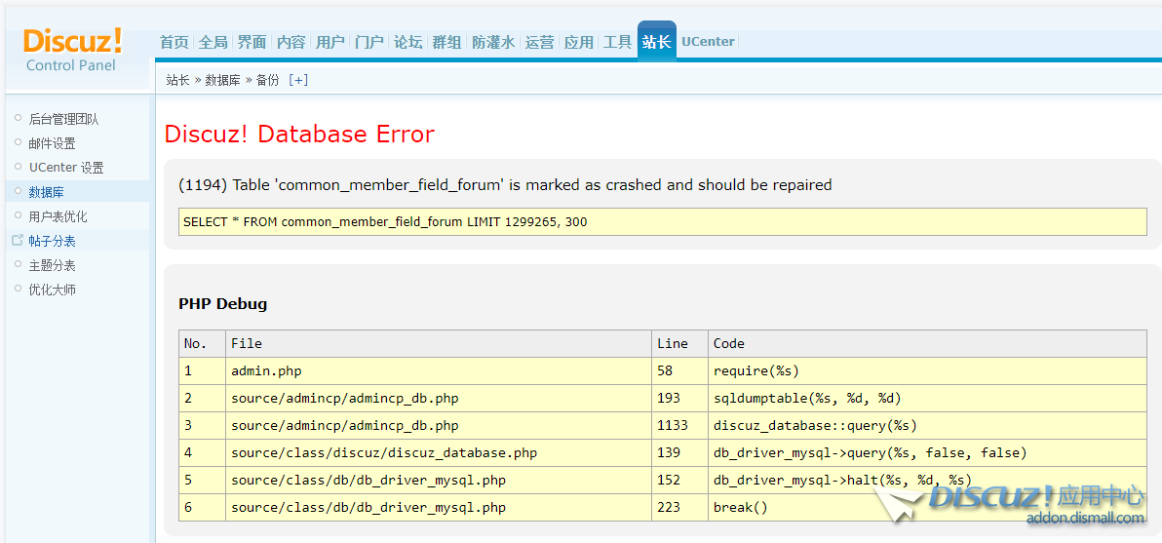Screen dimensions: 1162x543
Task: Click the admin.php file cell
Action: [x=439, y=370]
